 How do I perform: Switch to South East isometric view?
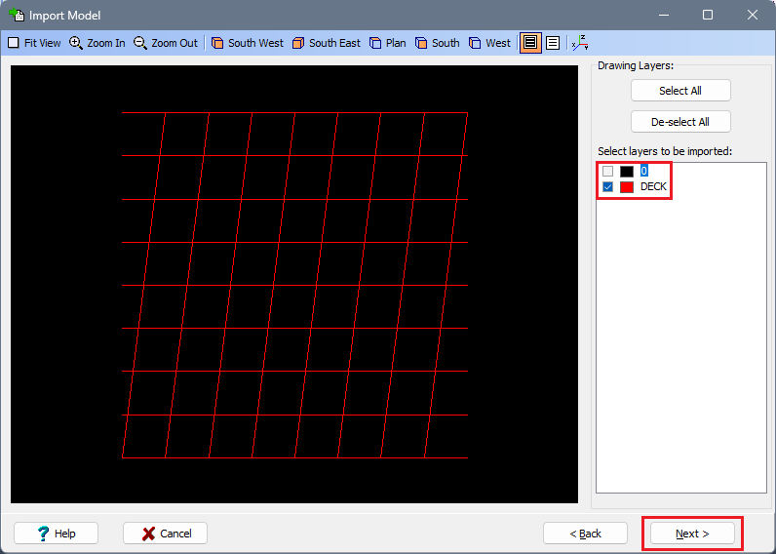click(x=327, y=43)
